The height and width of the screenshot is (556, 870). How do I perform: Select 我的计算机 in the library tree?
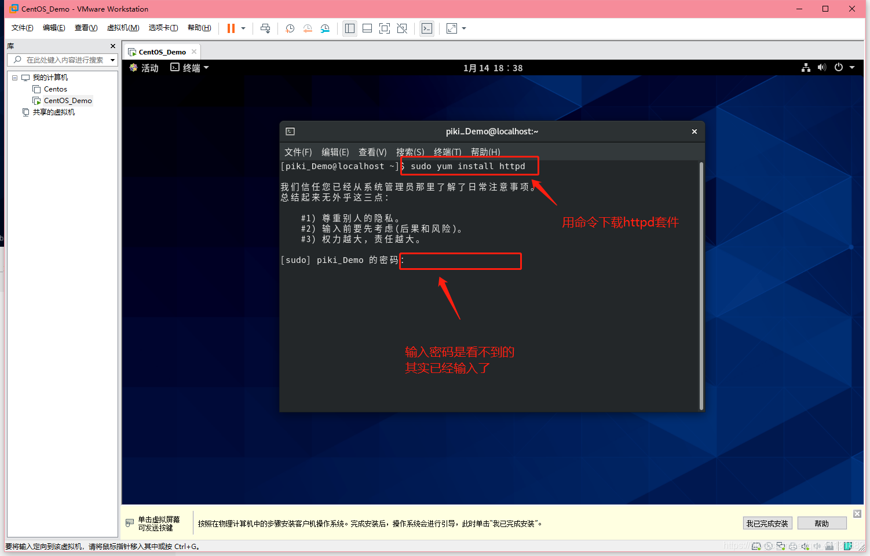(50, 78)
